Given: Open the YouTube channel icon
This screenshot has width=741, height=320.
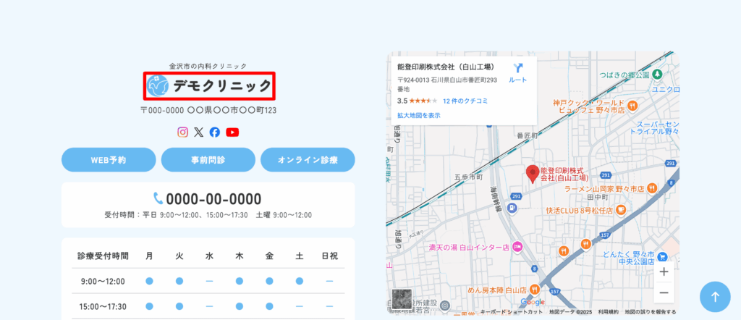Looking at the screenshot, I should click(x=232, y=132).
